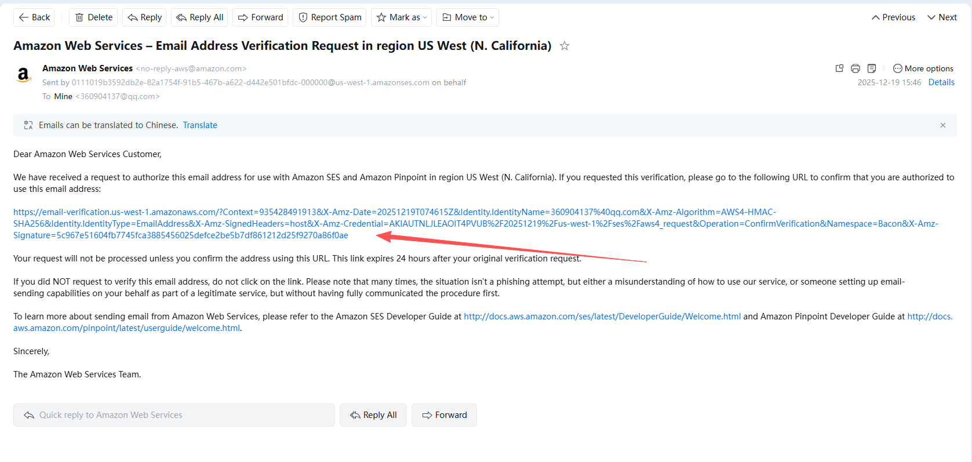The image size is (972, 462).
Task: Click Reply All in the top toolbar
Action: coord(200,17)
